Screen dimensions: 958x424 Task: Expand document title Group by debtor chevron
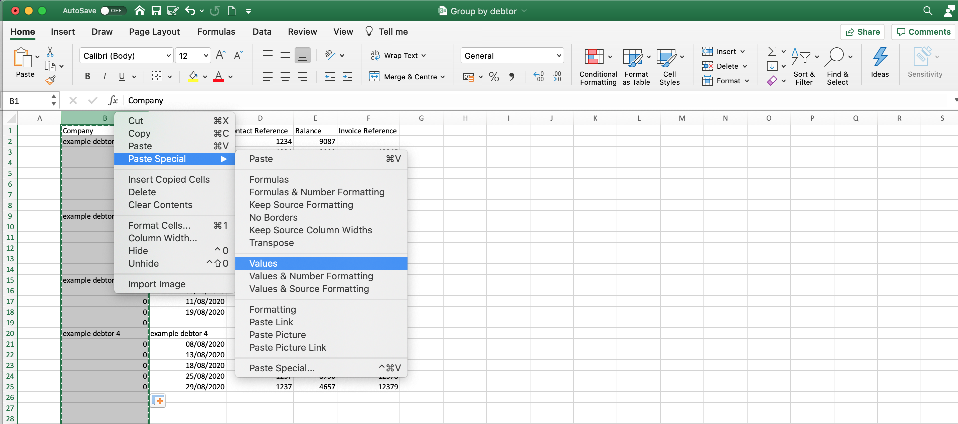coord(524,11)
